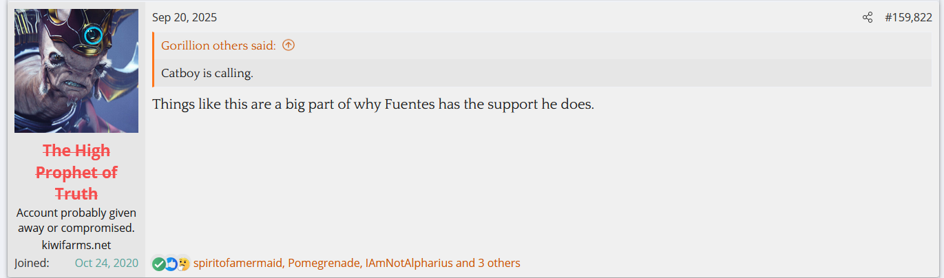Click the blue thumbs-up reaction icon
Viewport: 944px width, 278px height.
click(x=171, y=264)
